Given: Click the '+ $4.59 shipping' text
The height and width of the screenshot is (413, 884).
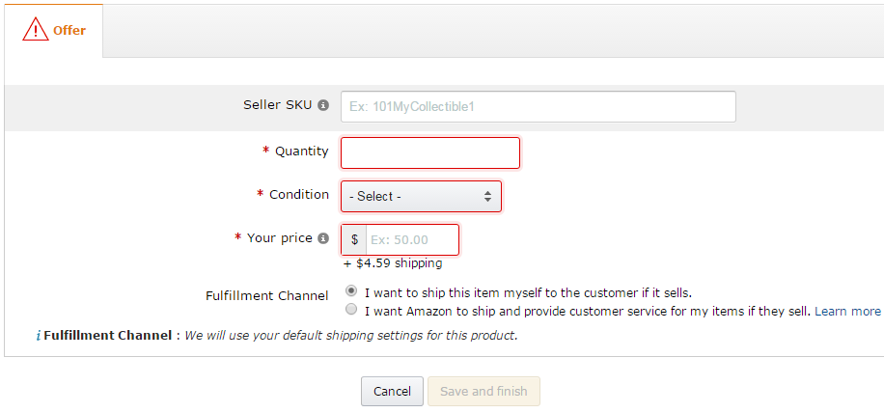Looking at the screenshot, I should point(393,262).
